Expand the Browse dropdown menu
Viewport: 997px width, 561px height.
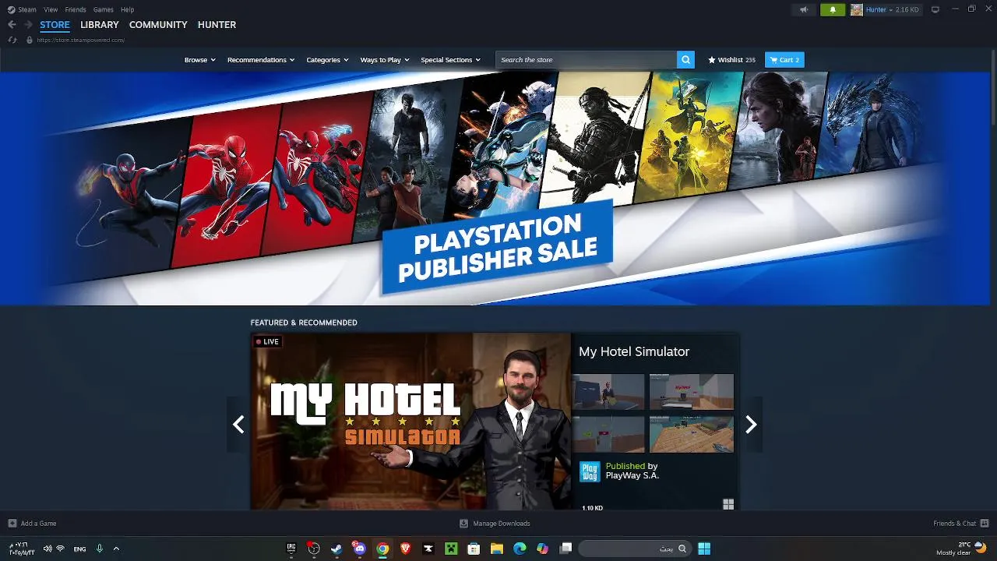(200, 60)
